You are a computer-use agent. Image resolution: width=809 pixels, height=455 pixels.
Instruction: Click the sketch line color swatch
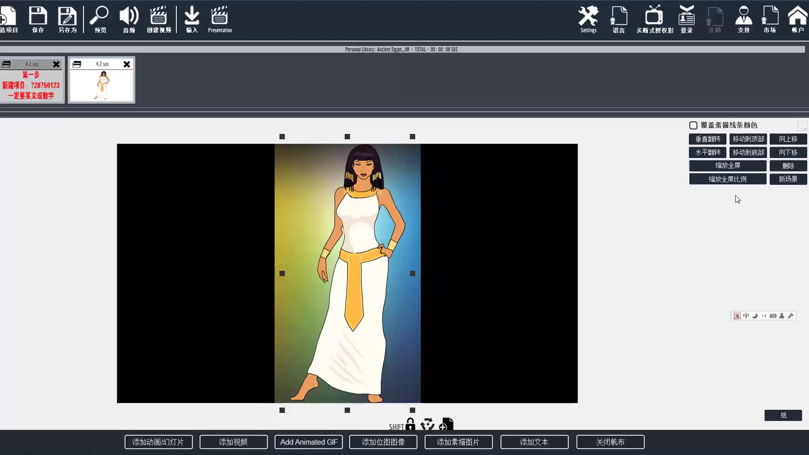(801, 126)
